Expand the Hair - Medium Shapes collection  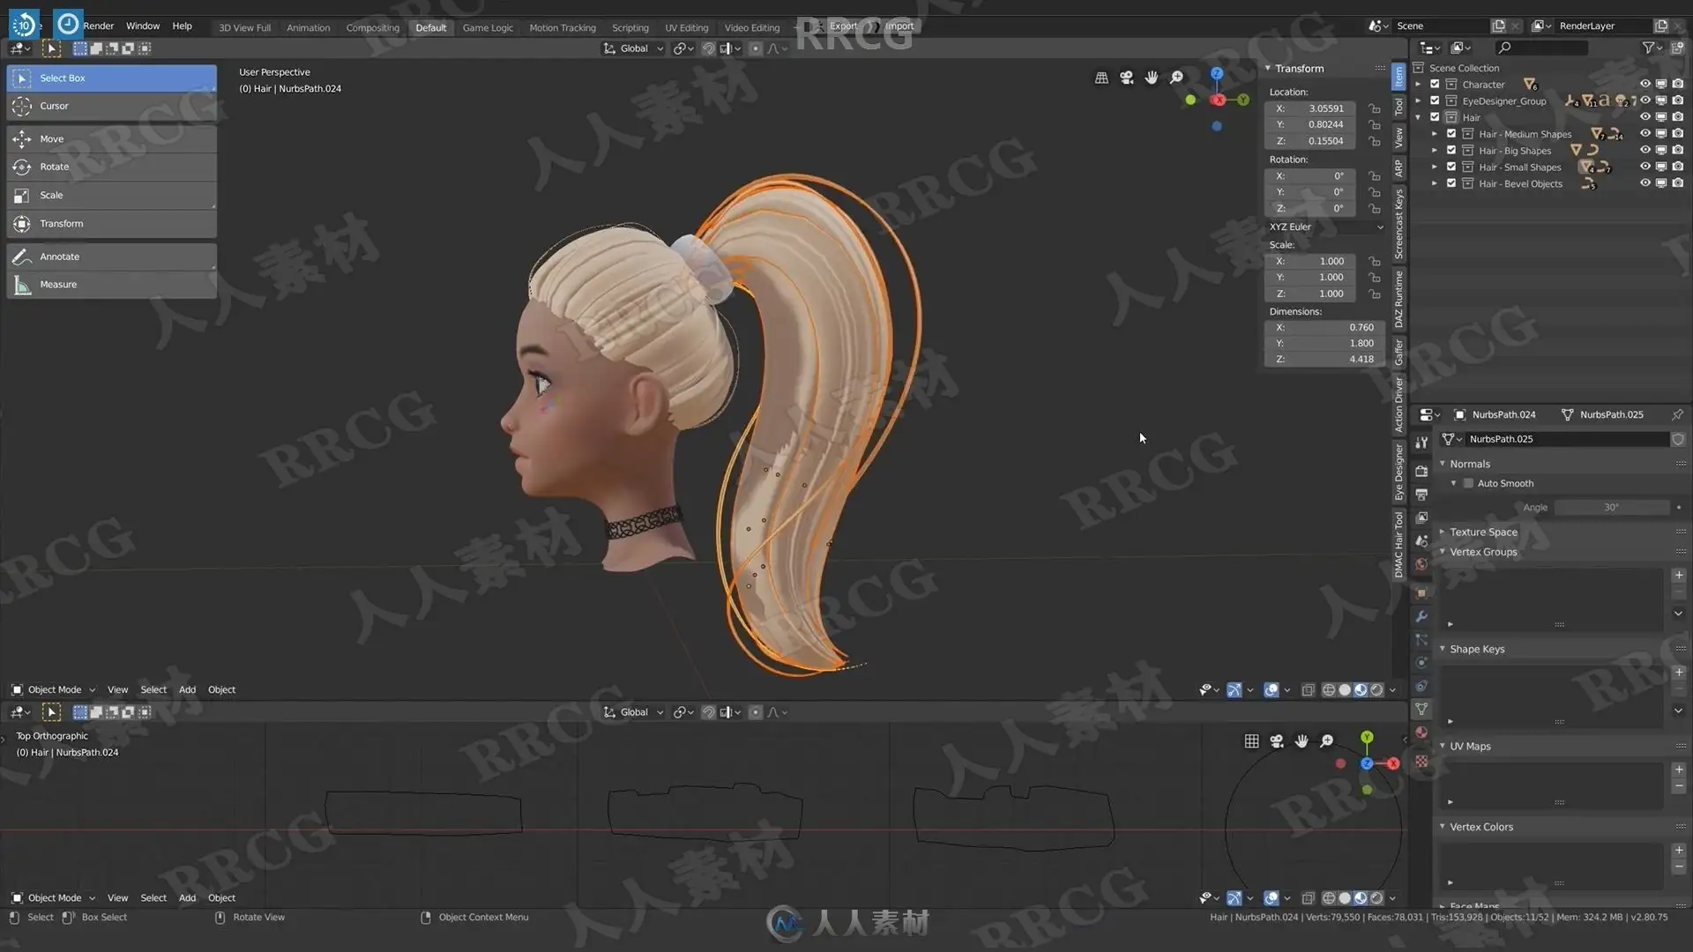point(1435,134)
